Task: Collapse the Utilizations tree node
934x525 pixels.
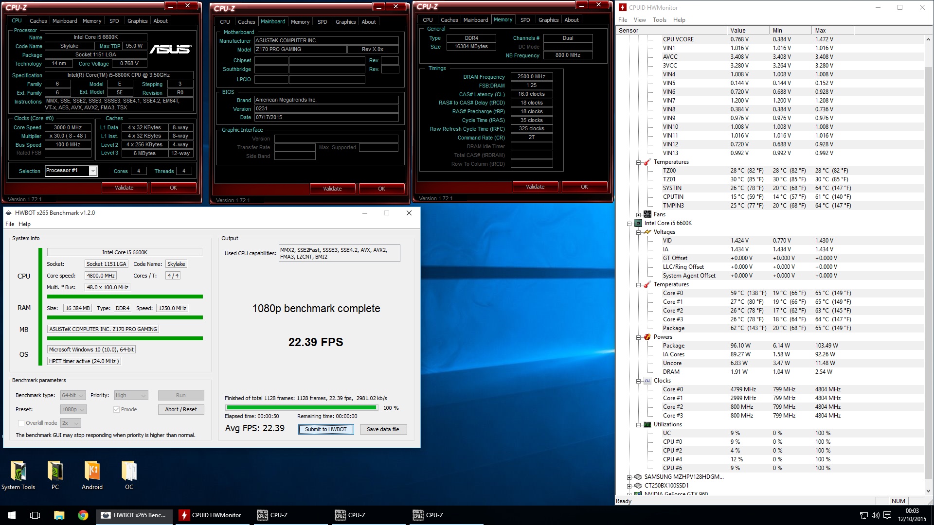Action: pos(638,425)
